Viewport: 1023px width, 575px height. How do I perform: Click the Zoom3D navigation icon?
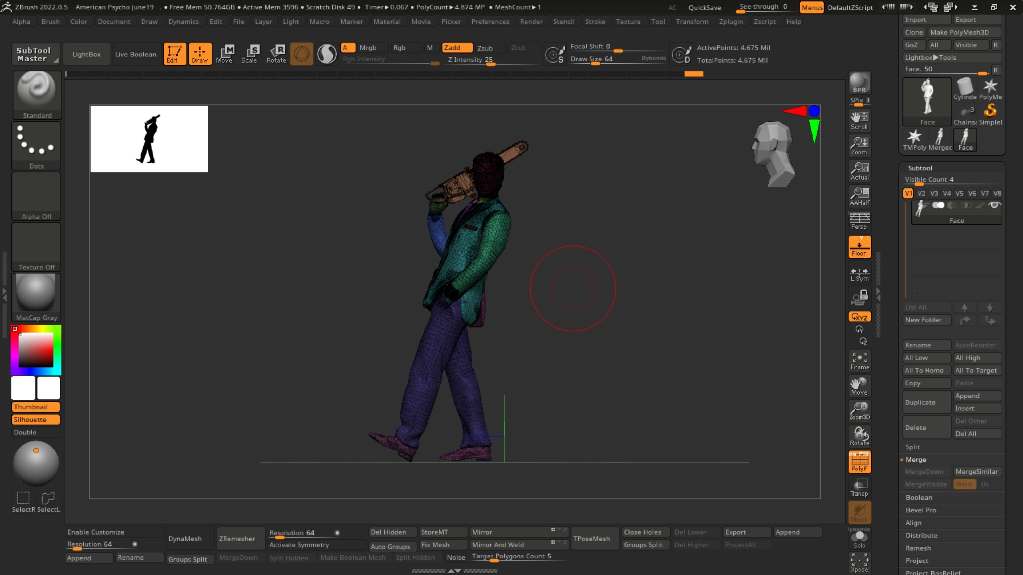pos(859,411)
